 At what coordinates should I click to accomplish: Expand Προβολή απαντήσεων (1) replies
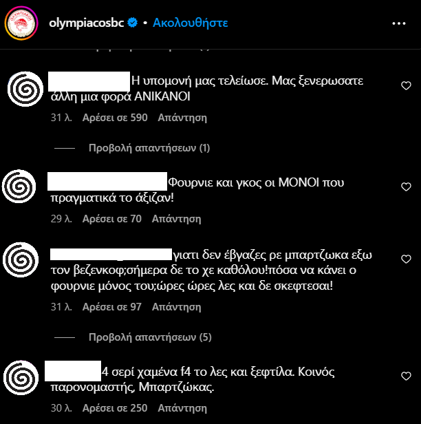149,148
